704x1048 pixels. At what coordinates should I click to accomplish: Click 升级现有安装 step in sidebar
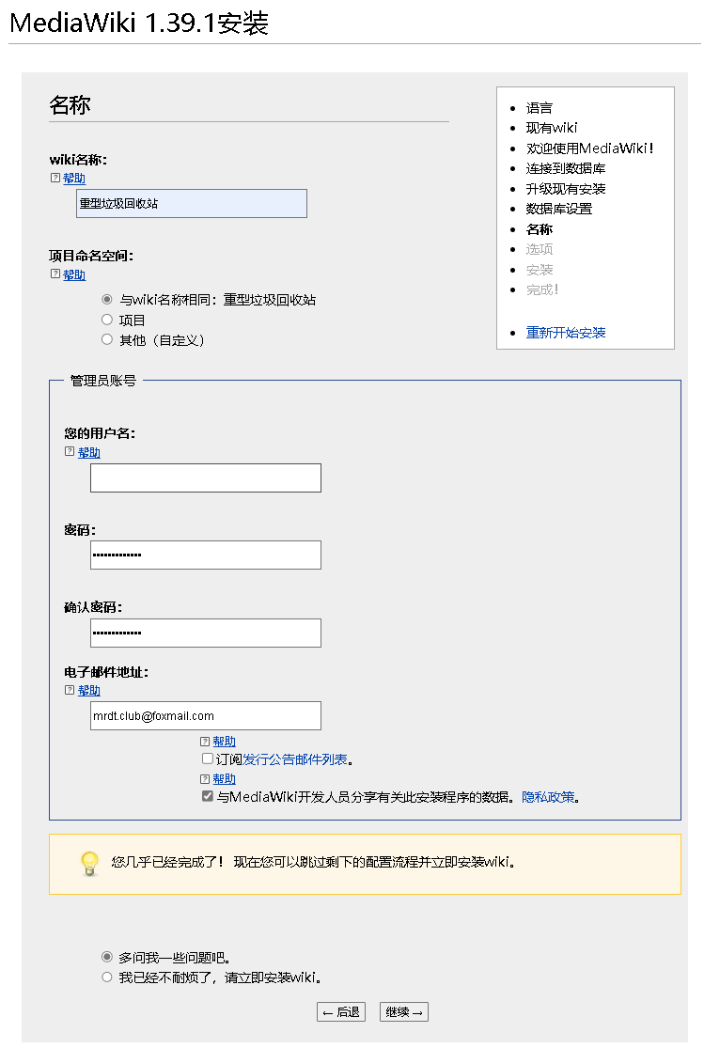pos(566,189)
